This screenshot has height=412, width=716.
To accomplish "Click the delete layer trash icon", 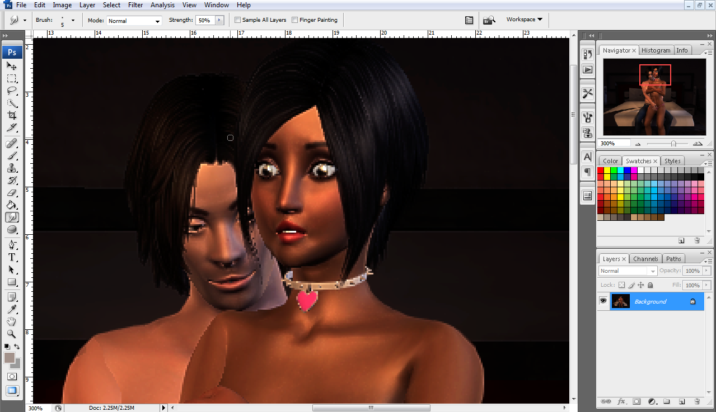I will point(697,401).
